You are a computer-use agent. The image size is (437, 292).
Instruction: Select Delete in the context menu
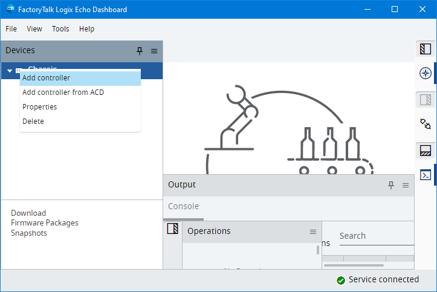tap(80, 122)
